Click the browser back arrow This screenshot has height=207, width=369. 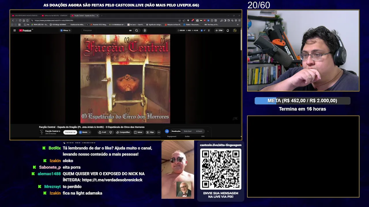coord(13,20)
